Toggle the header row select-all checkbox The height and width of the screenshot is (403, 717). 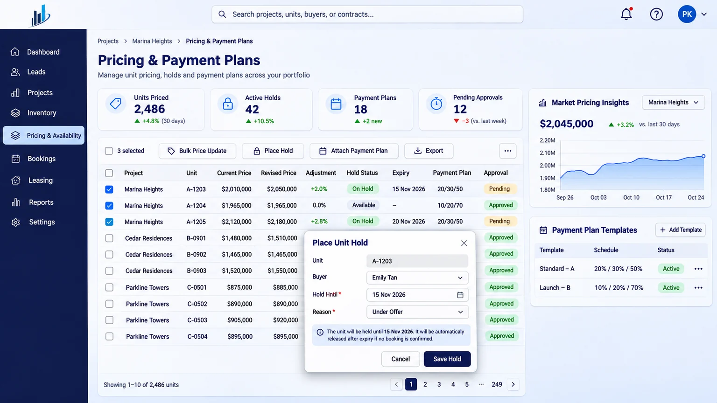click(x=109, y=173)
